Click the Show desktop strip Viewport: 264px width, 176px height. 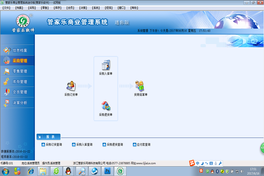262,171
